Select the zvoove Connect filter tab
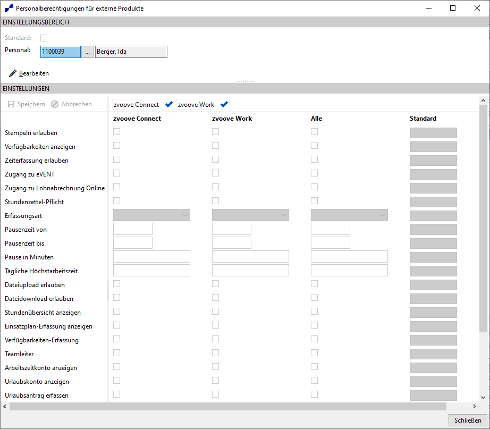490x429 pixels. 143,104
